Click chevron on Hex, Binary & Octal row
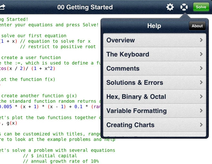Viewport: 212px width, 164px height. [201, 97]
